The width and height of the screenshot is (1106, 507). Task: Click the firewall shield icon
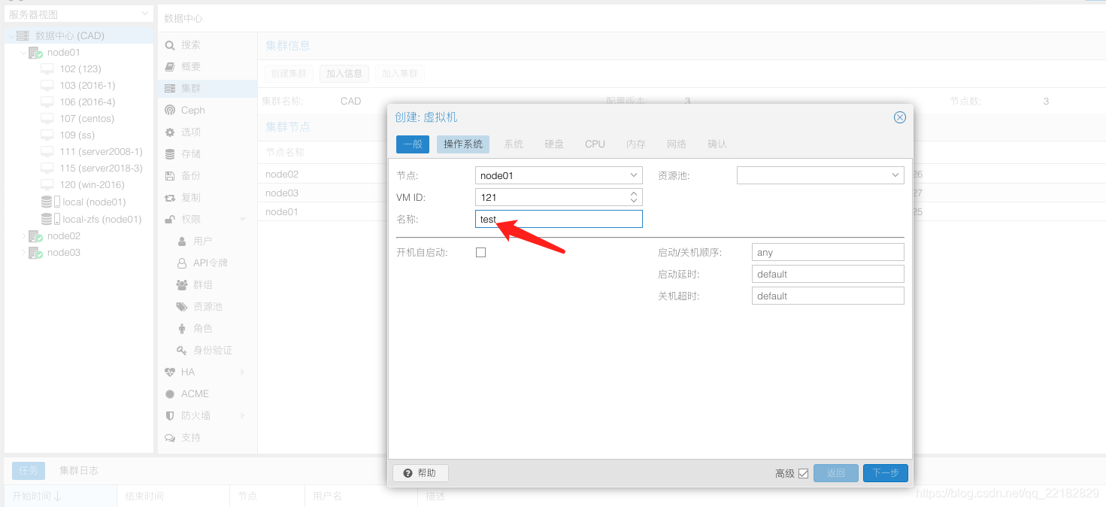pos(170,416)
